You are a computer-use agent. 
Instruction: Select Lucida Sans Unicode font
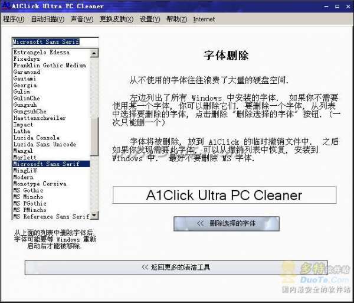click(x=51, y=144)
